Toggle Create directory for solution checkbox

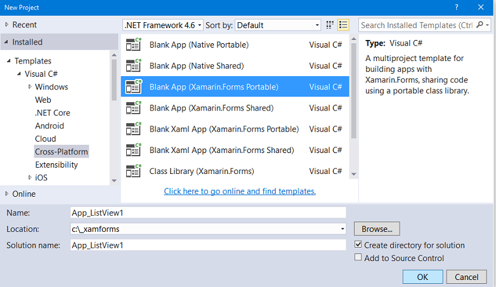click(x=358, y=244)
